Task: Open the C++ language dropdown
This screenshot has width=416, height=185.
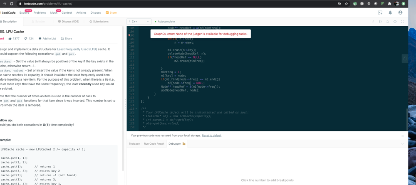Action: 139,22
